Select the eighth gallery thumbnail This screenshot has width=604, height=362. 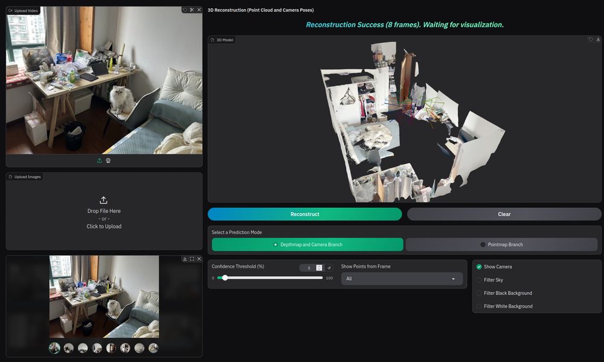click(153, 348)
